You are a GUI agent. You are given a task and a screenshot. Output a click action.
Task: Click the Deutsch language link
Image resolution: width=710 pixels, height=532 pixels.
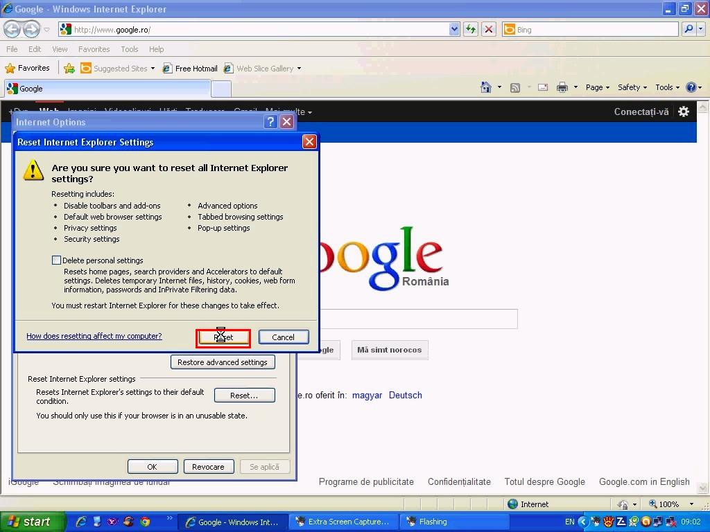point(405,395)
